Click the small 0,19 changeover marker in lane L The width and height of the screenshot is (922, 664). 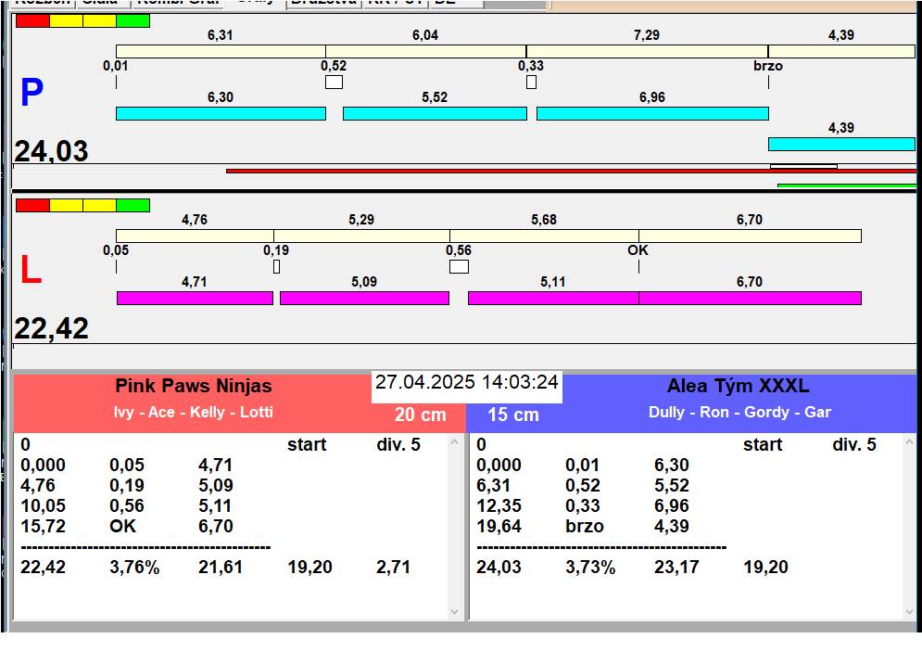coord(276,267)
